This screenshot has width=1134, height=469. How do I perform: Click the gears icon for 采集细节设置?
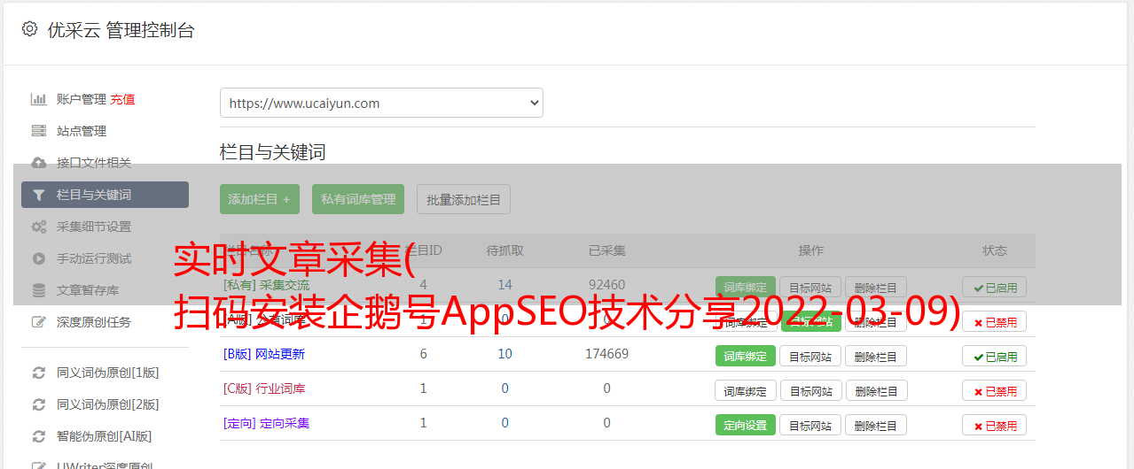39,227
